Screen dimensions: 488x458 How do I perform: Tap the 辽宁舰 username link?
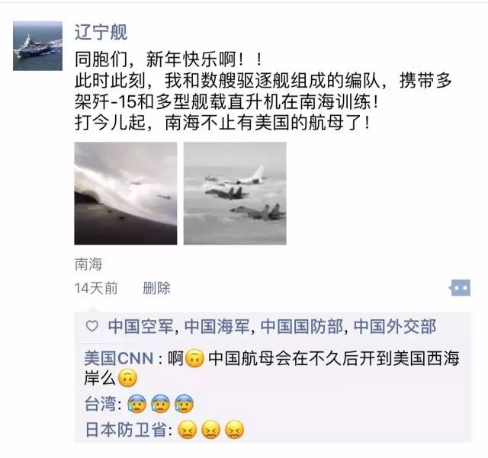101,32
